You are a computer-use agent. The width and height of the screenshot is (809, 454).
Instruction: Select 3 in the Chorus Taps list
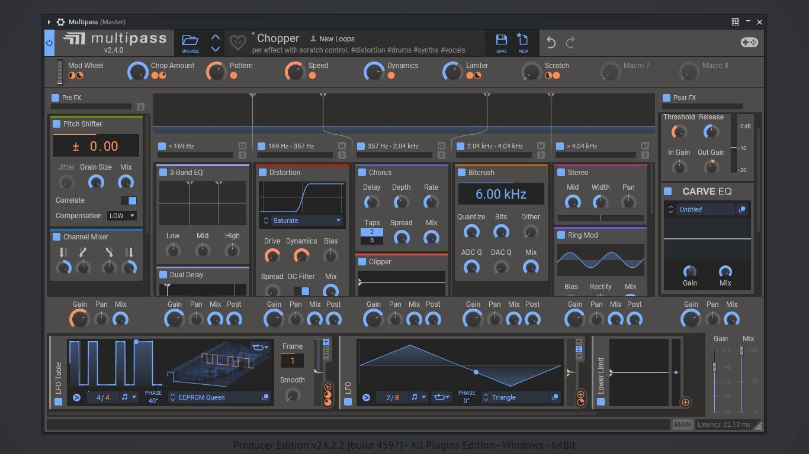coord(372,241)
